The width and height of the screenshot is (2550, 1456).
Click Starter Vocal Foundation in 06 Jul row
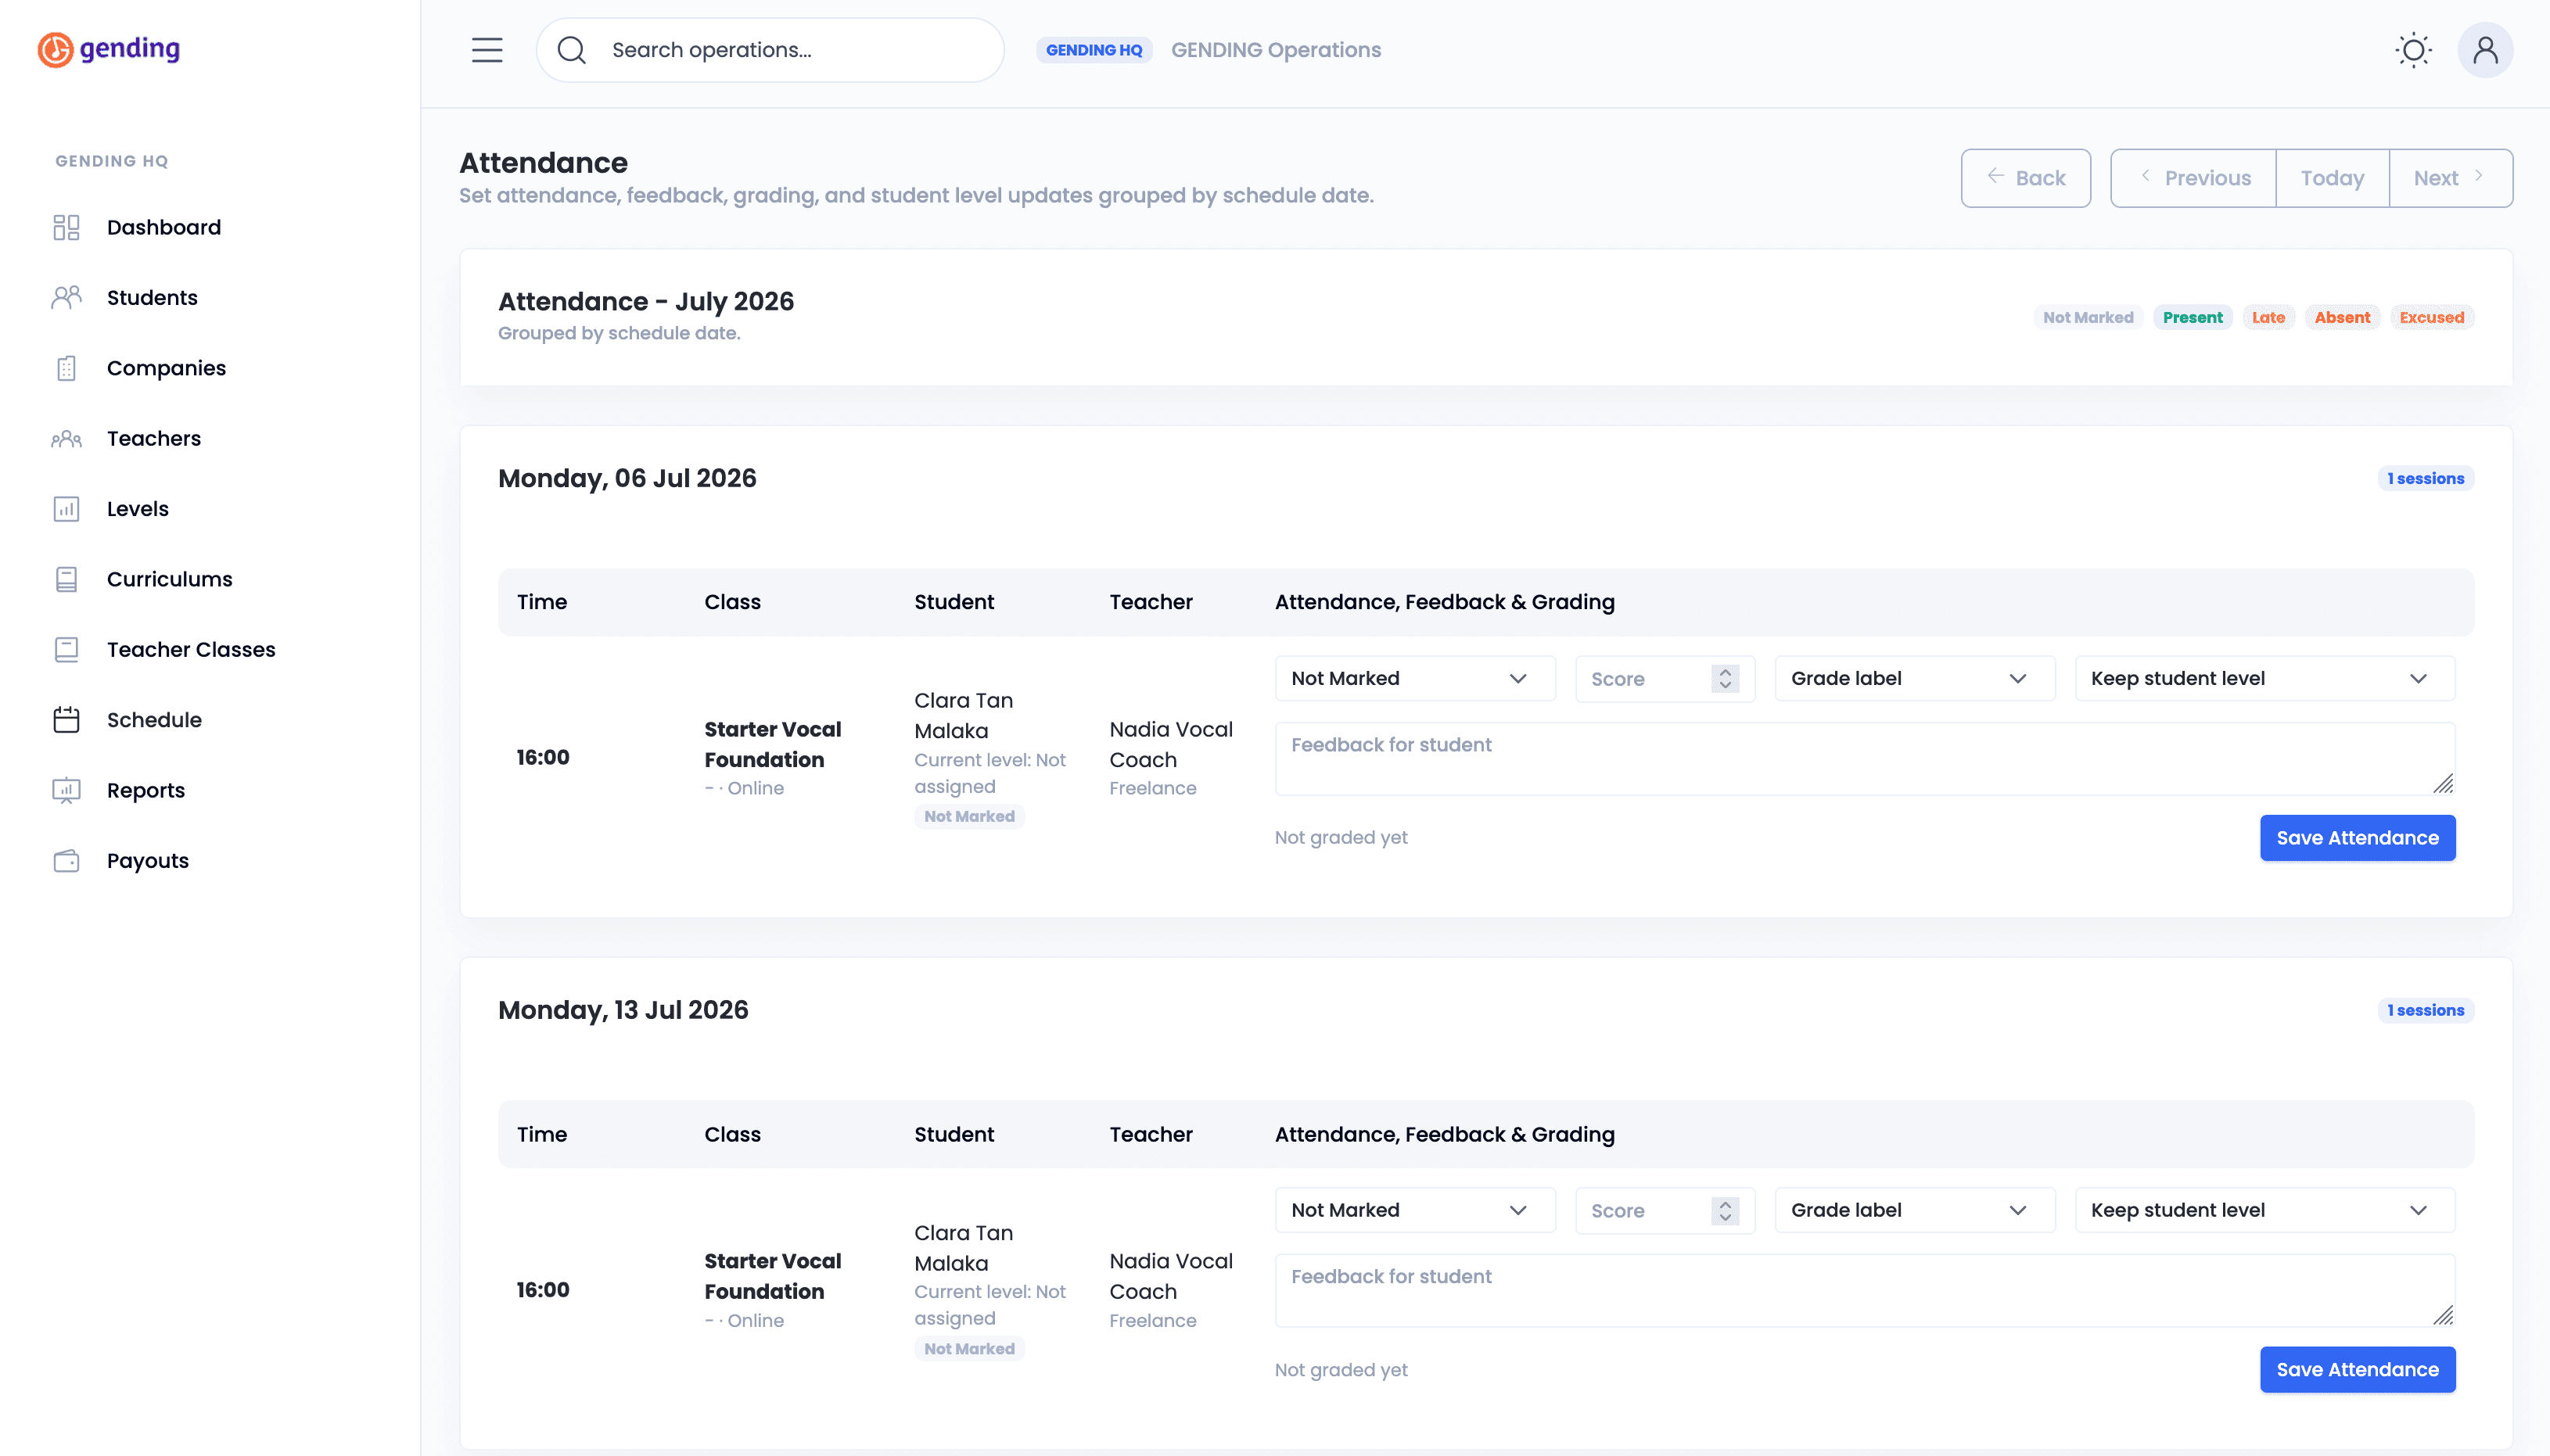tap(772, 744)
